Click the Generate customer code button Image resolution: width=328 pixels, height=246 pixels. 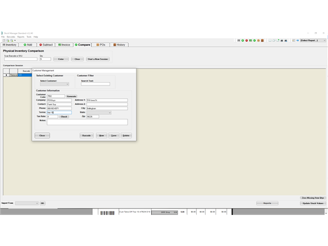[x=71, y=96]
